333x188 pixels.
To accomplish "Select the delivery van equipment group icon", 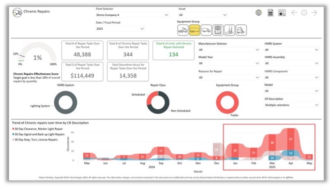I will (206, 30).
